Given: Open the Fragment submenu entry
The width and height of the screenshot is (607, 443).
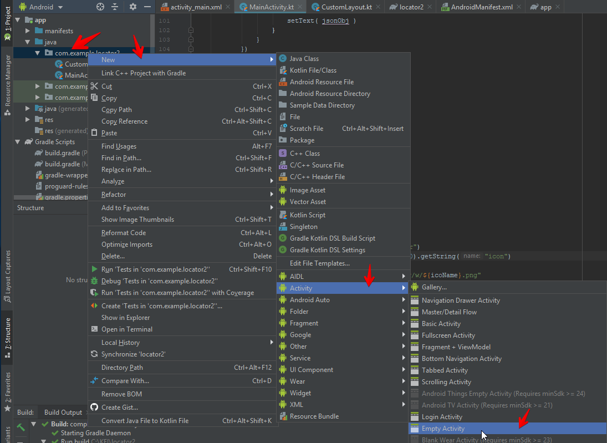Looking at the screenshot, I should (304, 323).
